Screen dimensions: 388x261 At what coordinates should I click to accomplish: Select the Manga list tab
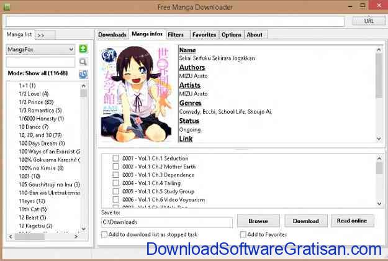tap(19, 34)
